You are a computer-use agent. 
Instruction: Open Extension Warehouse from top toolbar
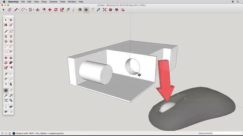click(x=117, y=10)
